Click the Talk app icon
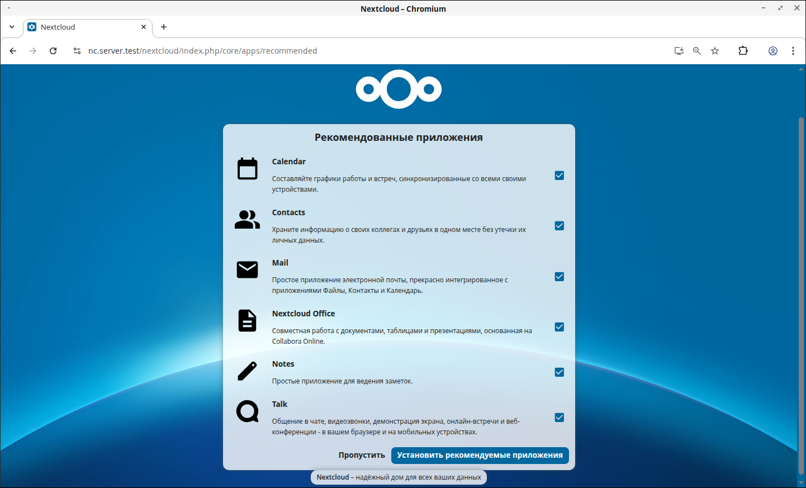The height and width of the screenshot is (488, 806). pyautogui.click(x=247, y=411)
